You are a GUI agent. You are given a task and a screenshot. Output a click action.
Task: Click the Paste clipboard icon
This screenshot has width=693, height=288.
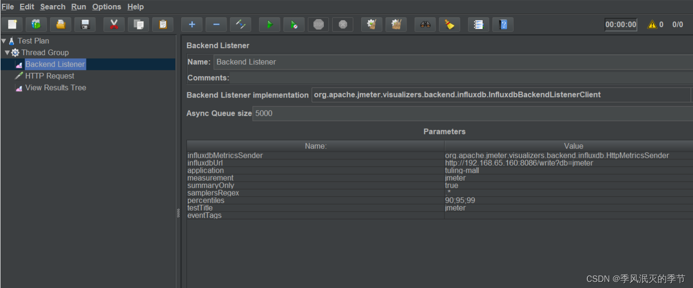point(163,24)
